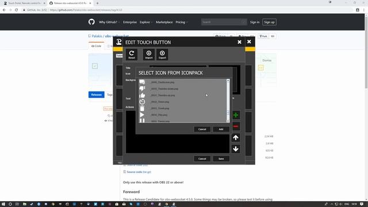This screenshot has height=207, width=368.
Task: Move action up with up arrow
Action: click(236, 137)
